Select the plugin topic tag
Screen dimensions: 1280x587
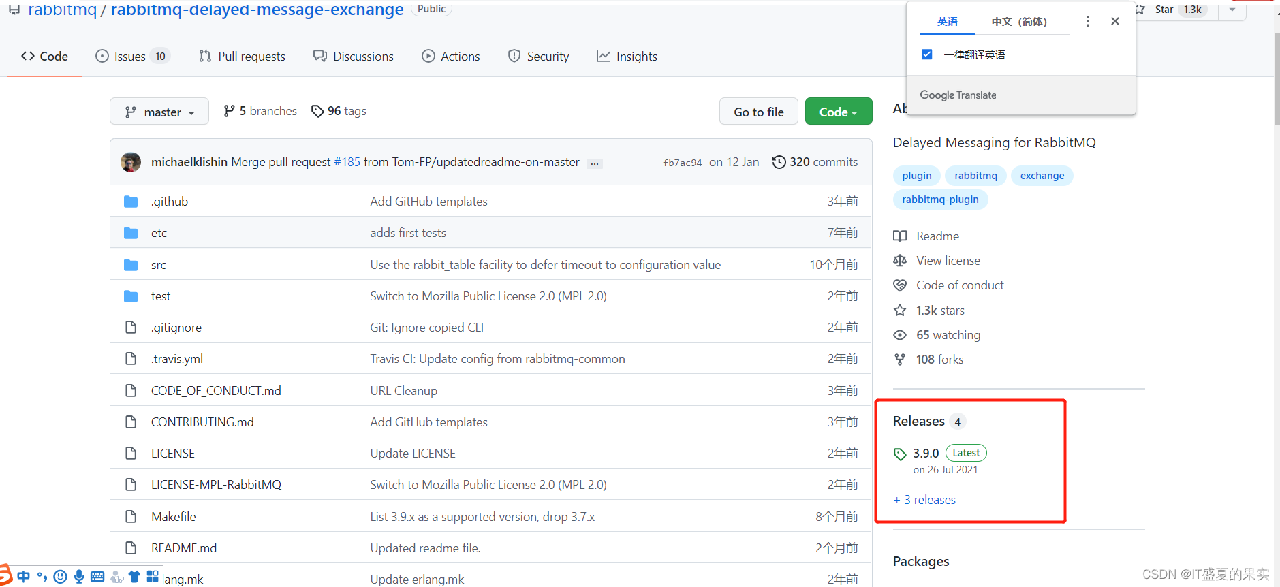click(x=917, y=176)
